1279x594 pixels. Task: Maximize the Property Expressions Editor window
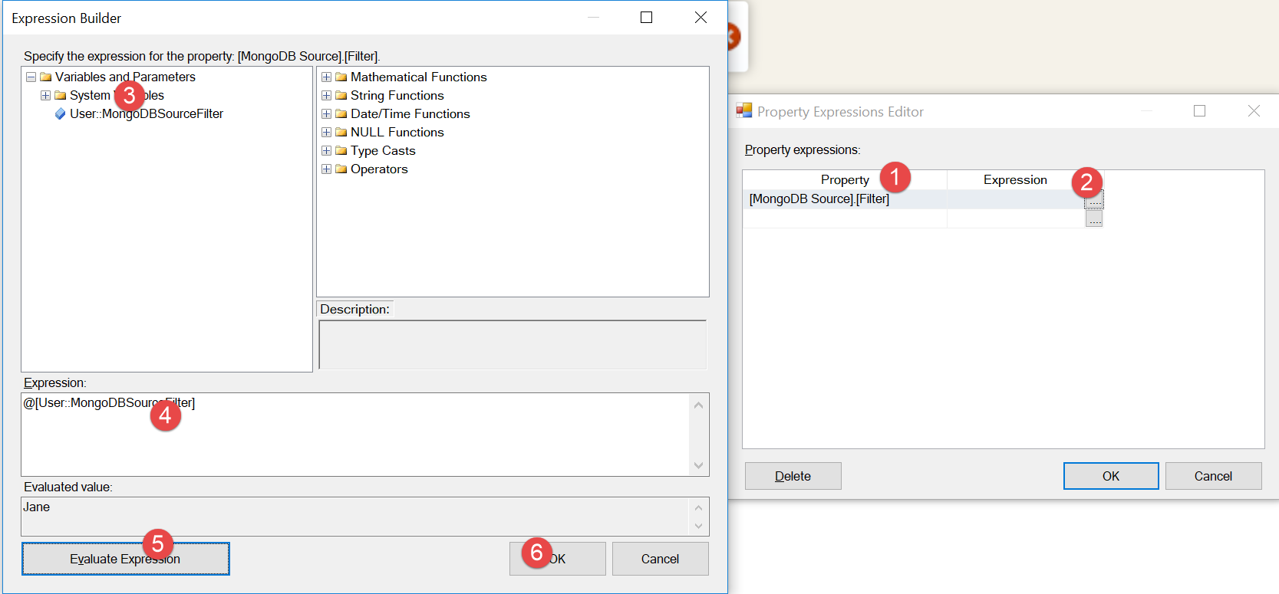coord(1200,111)
